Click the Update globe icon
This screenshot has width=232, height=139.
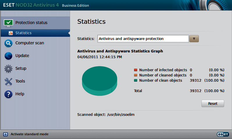[8, 56]
